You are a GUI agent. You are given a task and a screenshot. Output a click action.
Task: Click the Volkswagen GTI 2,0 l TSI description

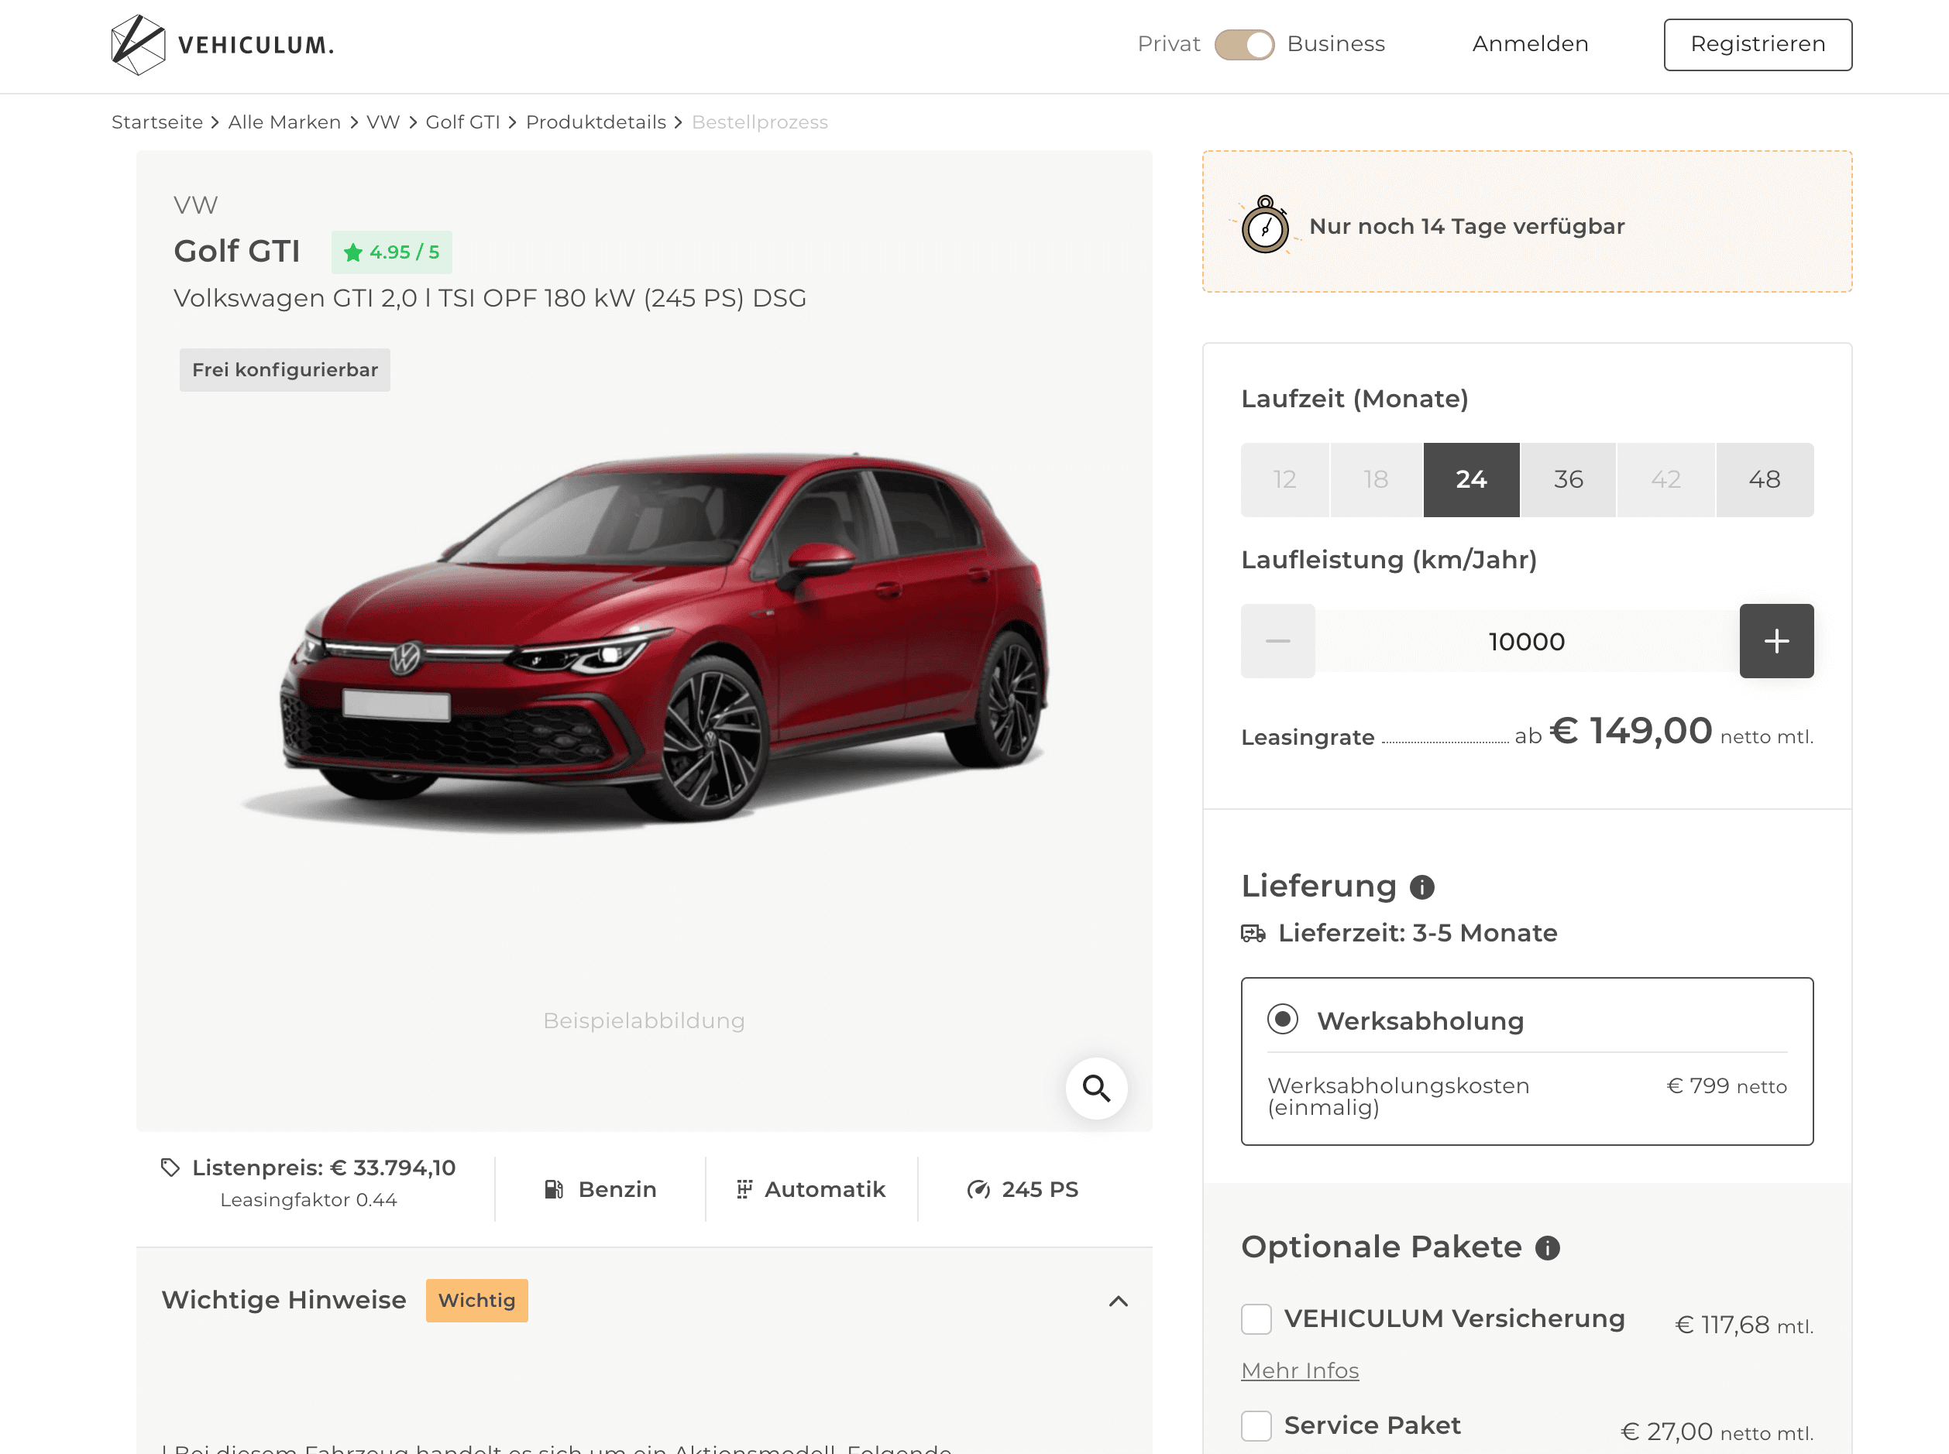pos(490,298)
